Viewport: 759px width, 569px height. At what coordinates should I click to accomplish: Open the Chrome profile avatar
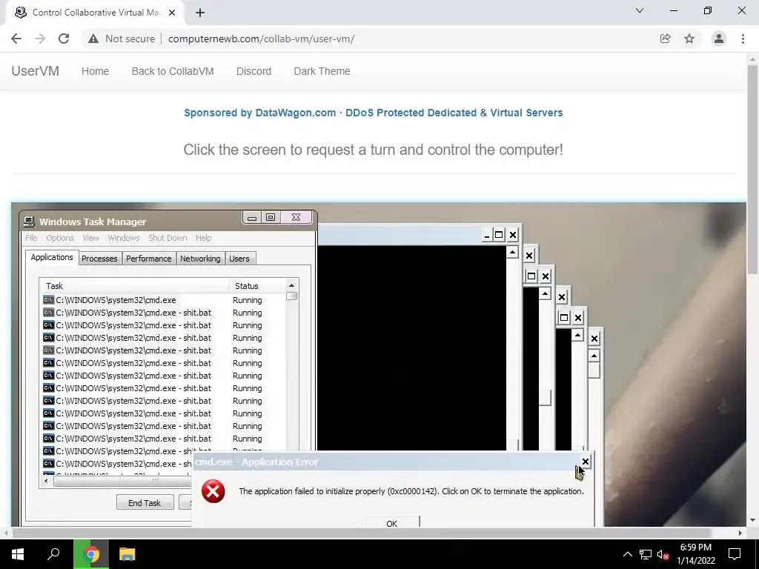[x=719, y=39]
